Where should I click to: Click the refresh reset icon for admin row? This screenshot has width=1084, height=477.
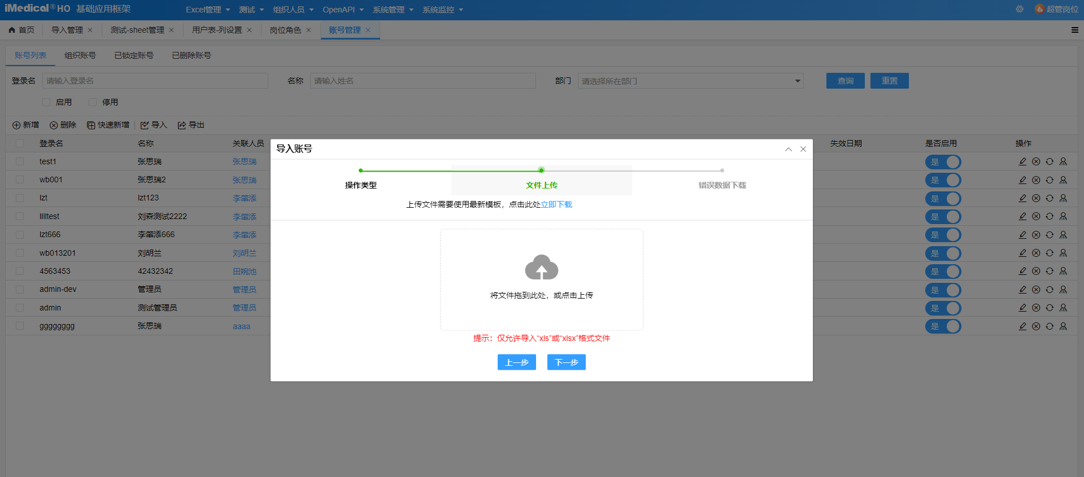[x=1050, y=308]
